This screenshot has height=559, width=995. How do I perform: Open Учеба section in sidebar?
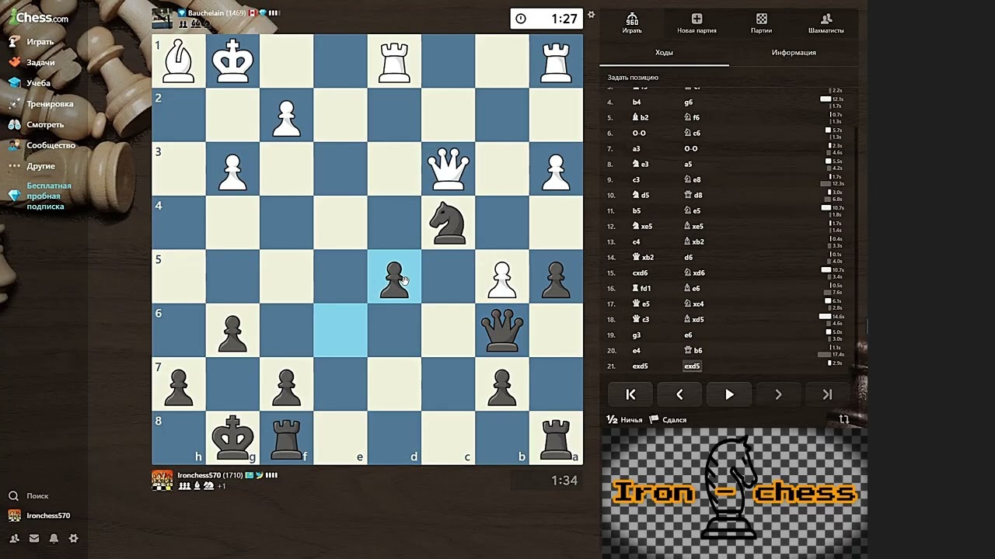pos(30,83)
